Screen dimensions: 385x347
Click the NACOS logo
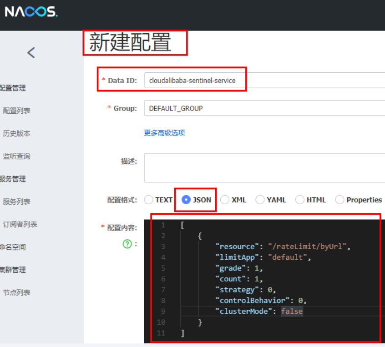pyautogui.click(x=31, y=11)
